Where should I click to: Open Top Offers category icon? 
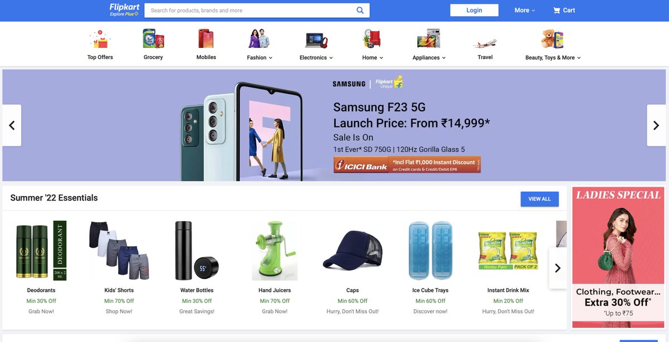[x=100, y=39]
